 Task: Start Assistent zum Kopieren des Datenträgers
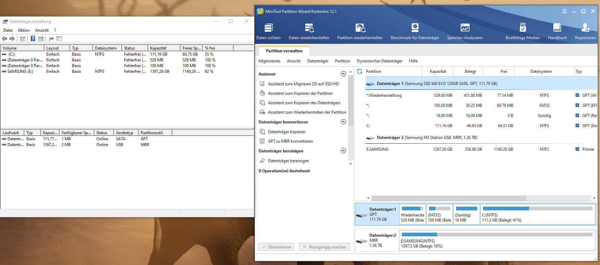[x=304, y=103]
